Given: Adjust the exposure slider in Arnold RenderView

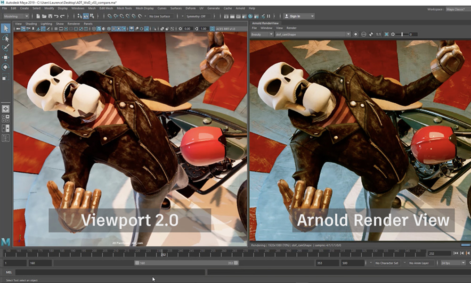Looking at the screenshot, I should pos(401,34).
